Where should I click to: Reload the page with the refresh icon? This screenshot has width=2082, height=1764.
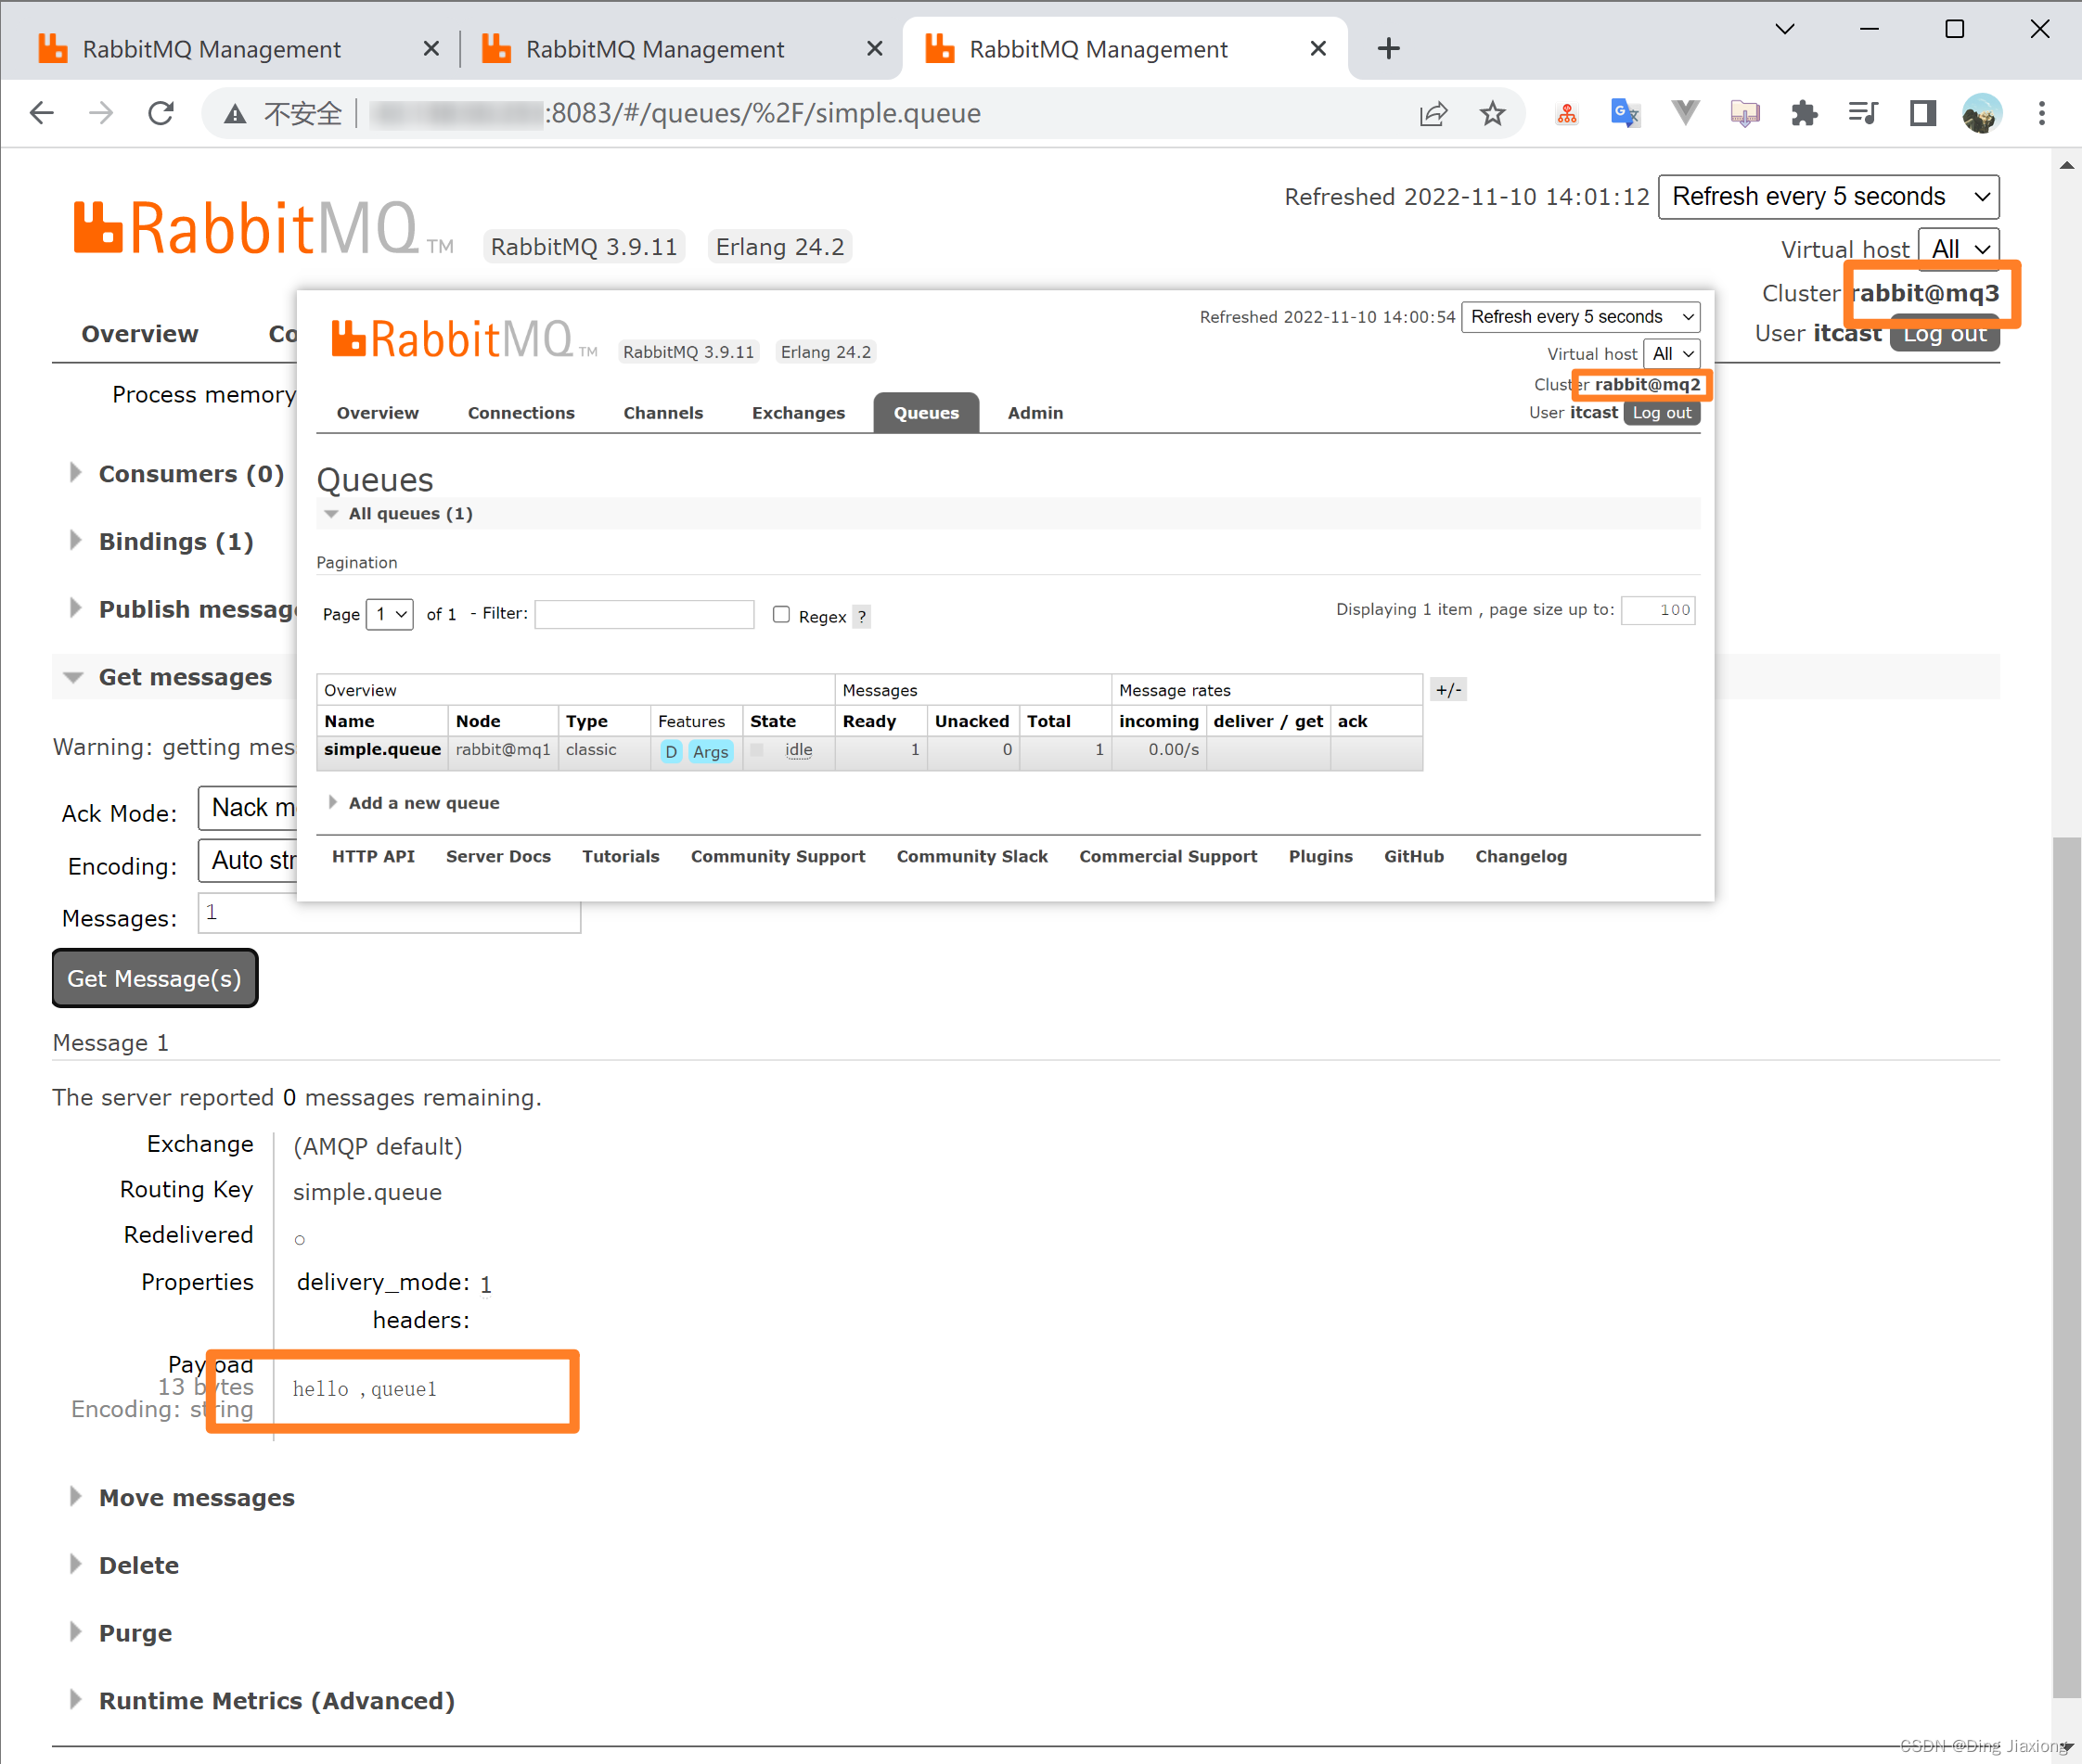coord(161,113)
